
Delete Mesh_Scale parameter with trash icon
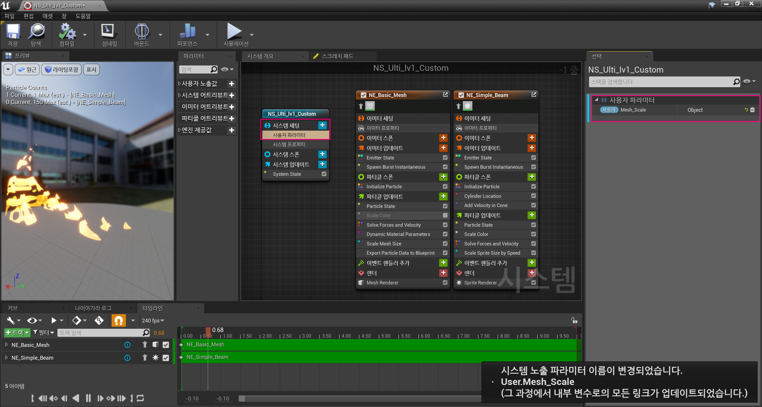(x=752, y=110)
